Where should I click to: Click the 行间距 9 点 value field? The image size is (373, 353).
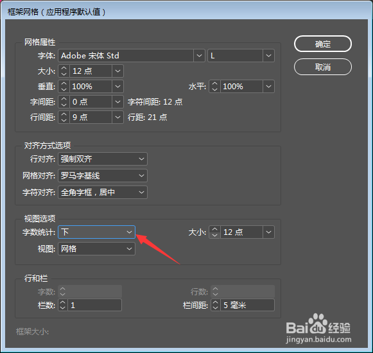[x=91, y=117]
